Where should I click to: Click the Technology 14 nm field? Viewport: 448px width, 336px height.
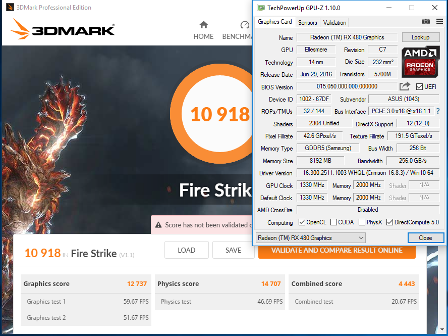(316, 62)
